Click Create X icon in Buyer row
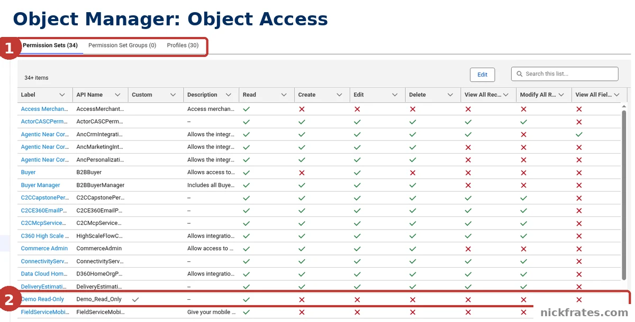This screenshot has width=635, height=322. [x=302, y=173]
